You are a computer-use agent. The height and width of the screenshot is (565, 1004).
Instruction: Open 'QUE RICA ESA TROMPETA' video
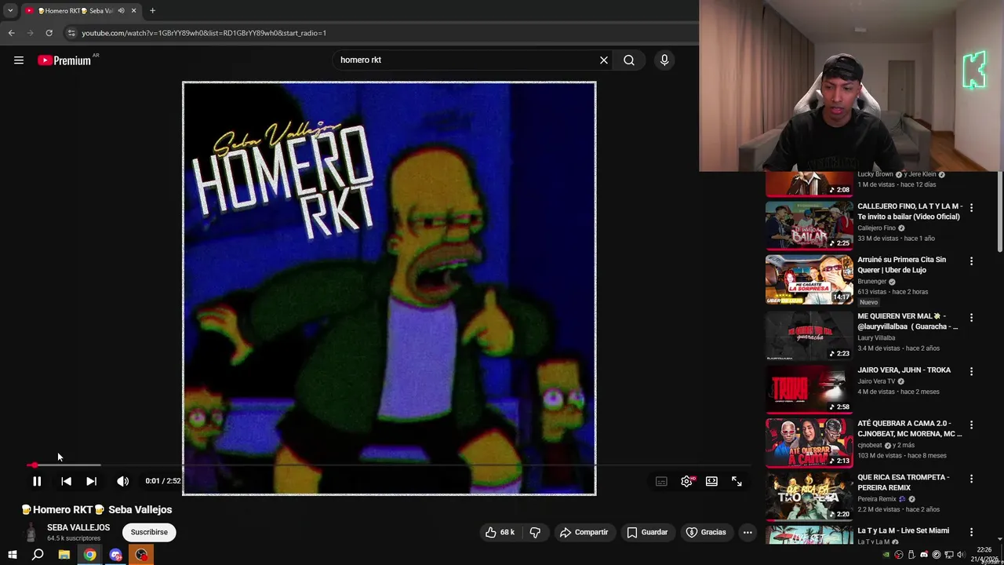(904, 482)
